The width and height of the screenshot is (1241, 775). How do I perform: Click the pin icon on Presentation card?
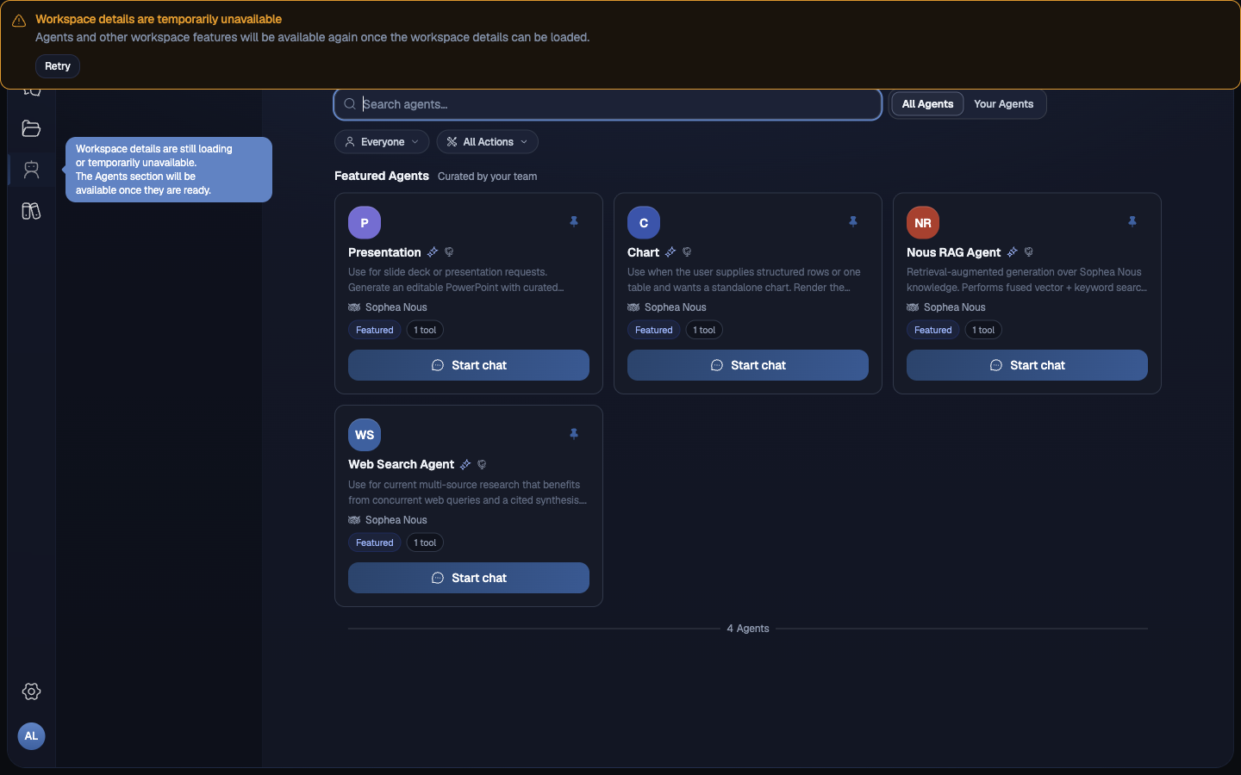pyautogui.click(x=574, y=221)
